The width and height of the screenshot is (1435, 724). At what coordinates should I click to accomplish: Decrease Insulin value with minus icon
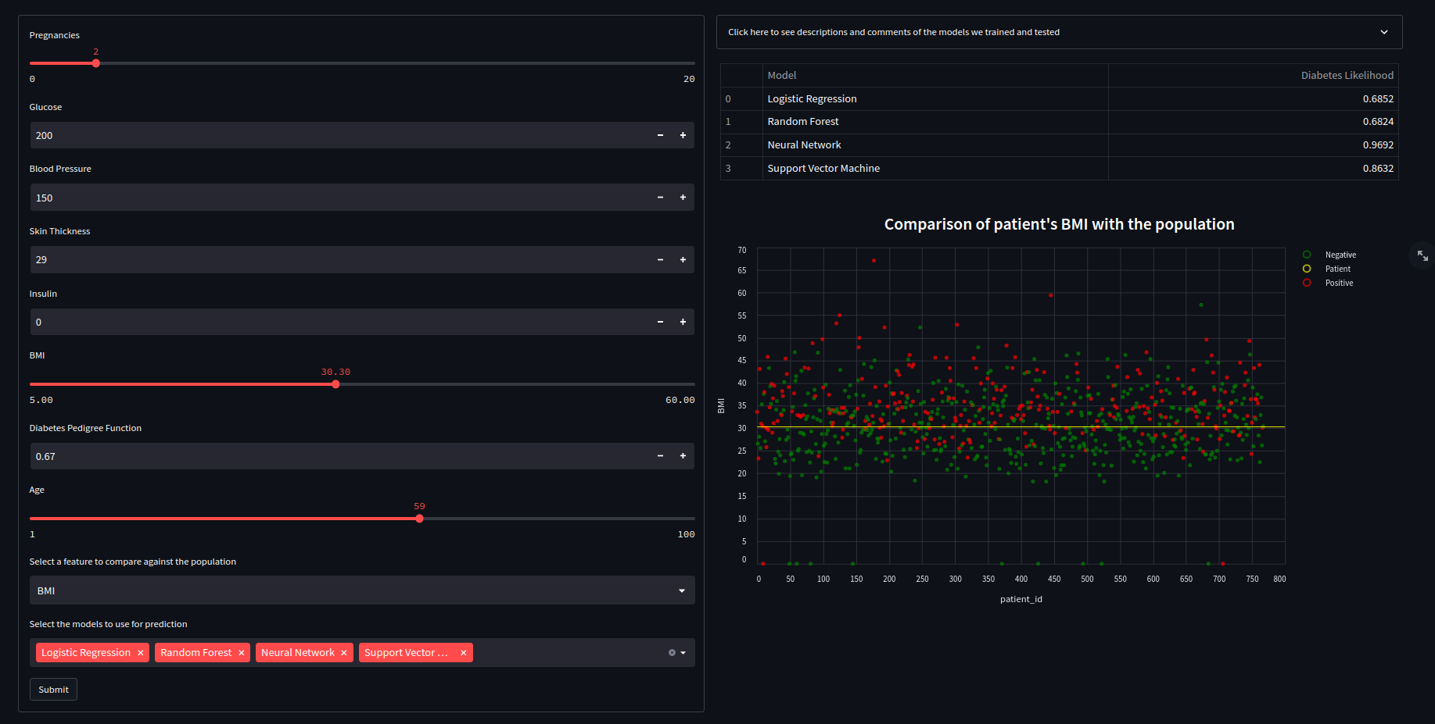point(660,322)
